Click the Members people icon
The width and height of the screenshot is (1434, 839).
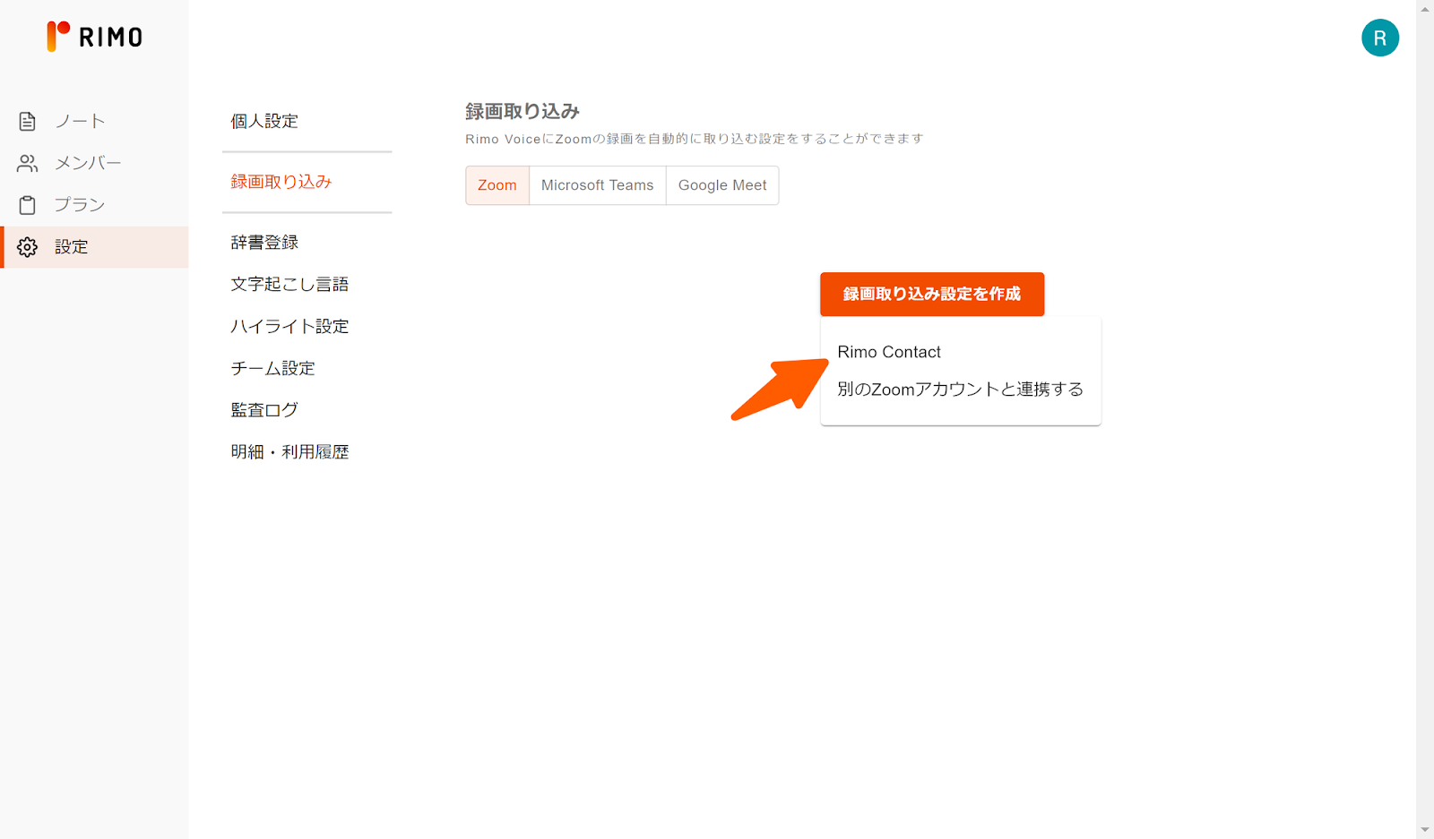point(28,163)
